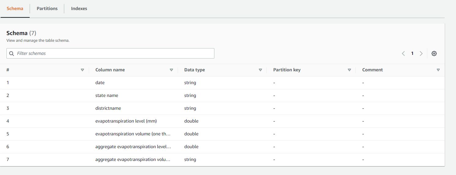Switch to the Schema tab
The height and width of the screenshot is (175, 456).
pyautogui.click(x=15, y=9)
